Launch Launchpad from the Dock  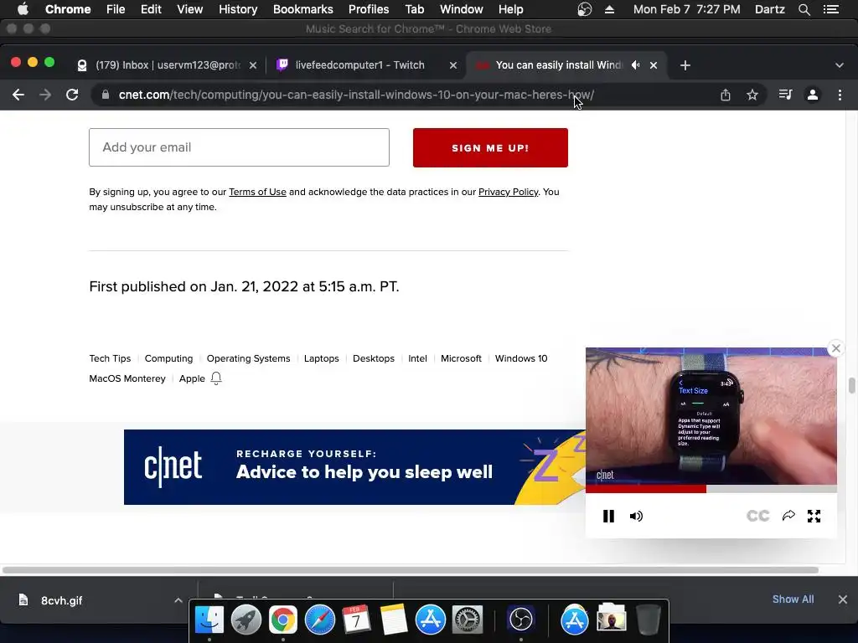(x=246, y=620)
